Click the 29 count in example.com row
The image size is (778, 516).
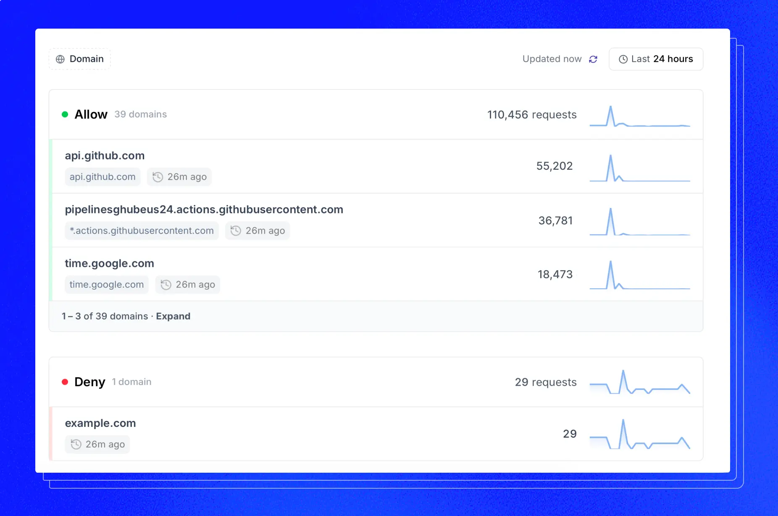pos(570,434)
